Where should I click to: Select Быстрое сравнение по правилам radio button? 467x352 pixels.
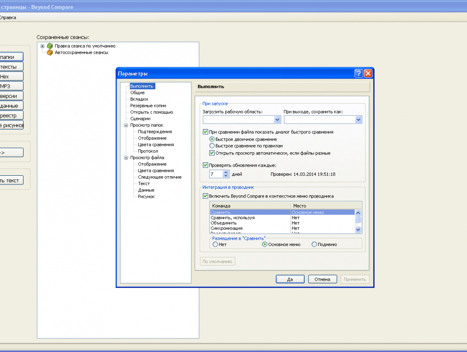(x=212, y=146)
